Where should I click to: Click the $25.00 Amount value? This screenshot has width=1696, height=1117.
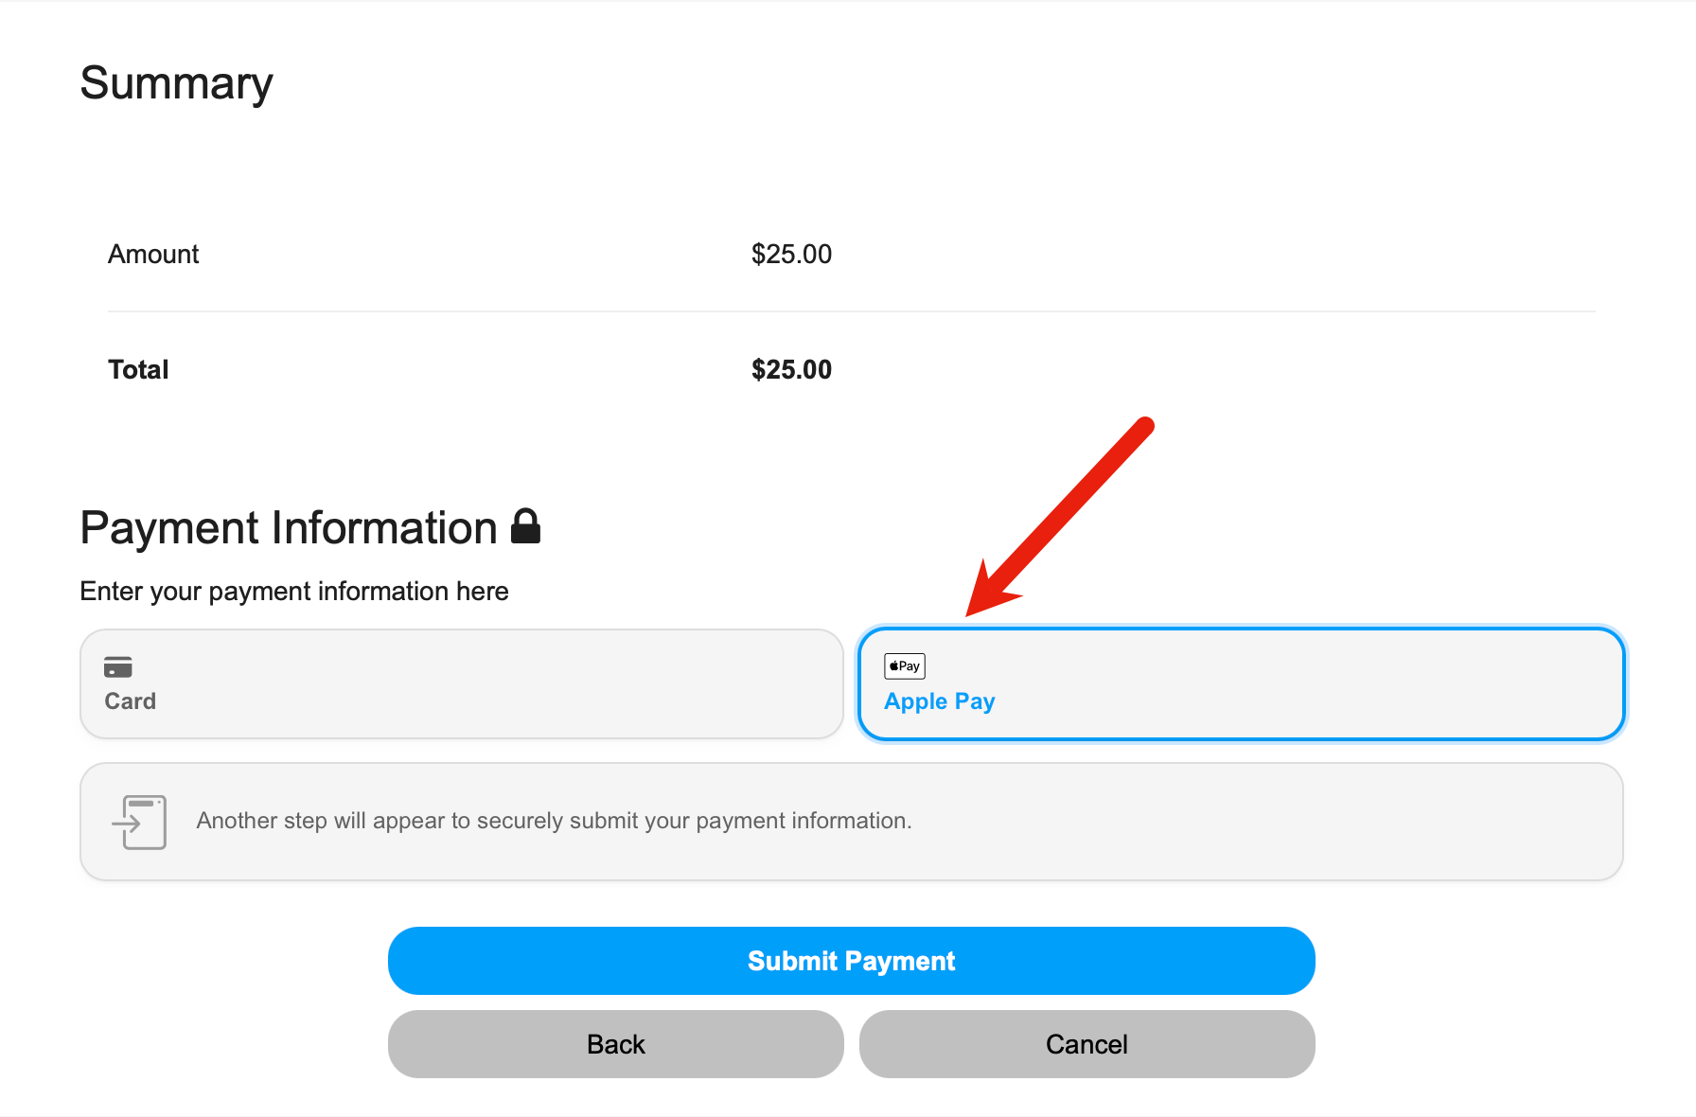[791, 254]
